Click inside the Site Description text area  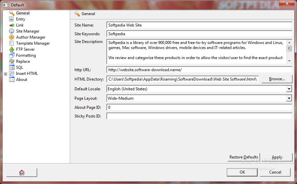197,52
